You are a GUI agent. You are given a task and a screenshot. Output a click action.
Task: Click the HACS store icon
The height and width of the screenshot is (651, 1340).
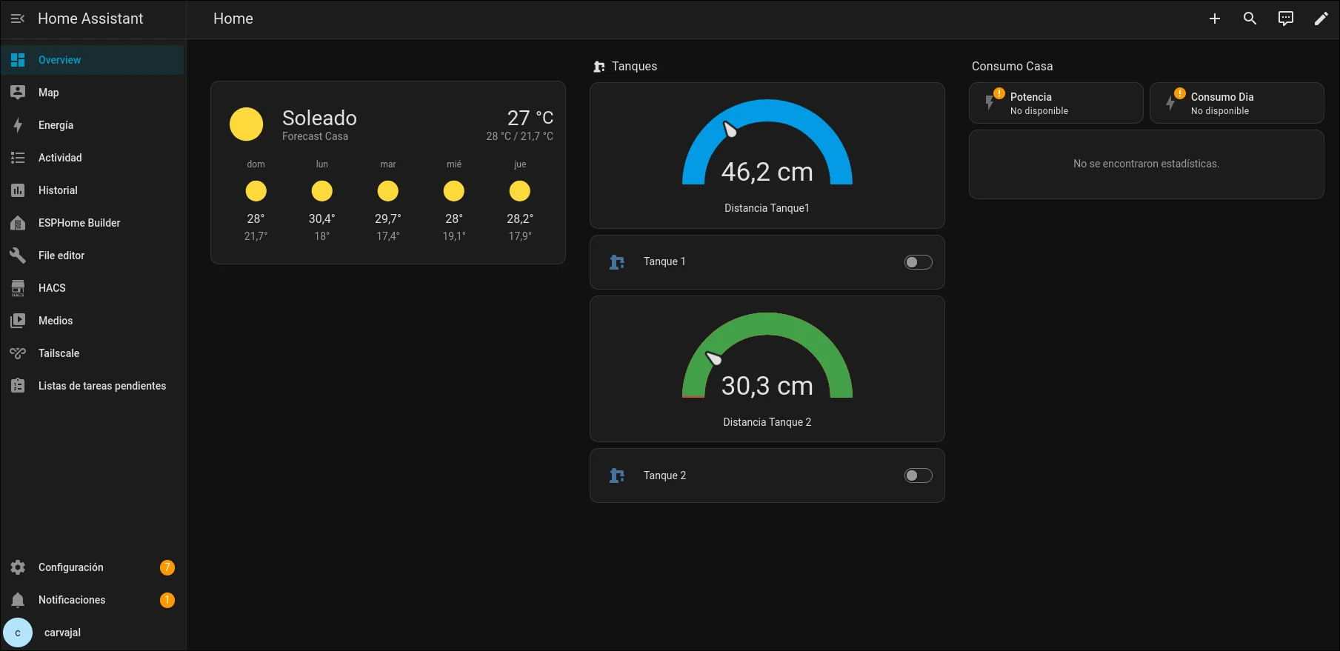point(18,288)
